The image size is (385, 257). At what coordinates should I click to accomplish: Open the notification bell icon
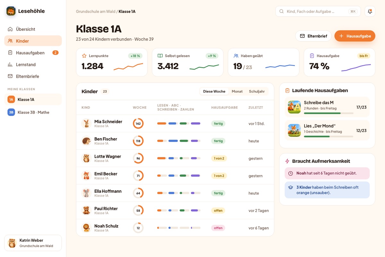pos(370,11)
